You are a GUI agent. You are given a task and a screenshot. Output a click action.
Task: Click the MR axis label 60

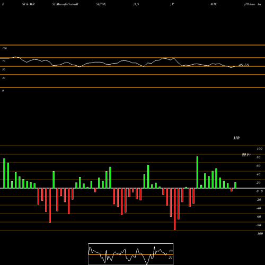[259, 166]
